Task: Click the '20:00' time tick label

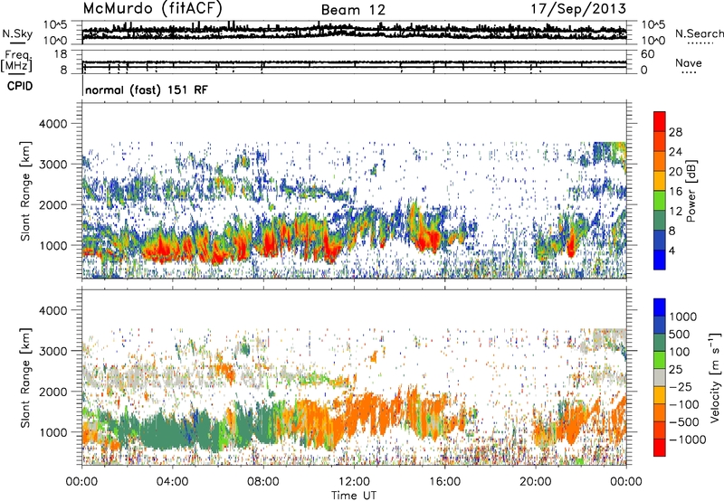Action: (536, 482)
